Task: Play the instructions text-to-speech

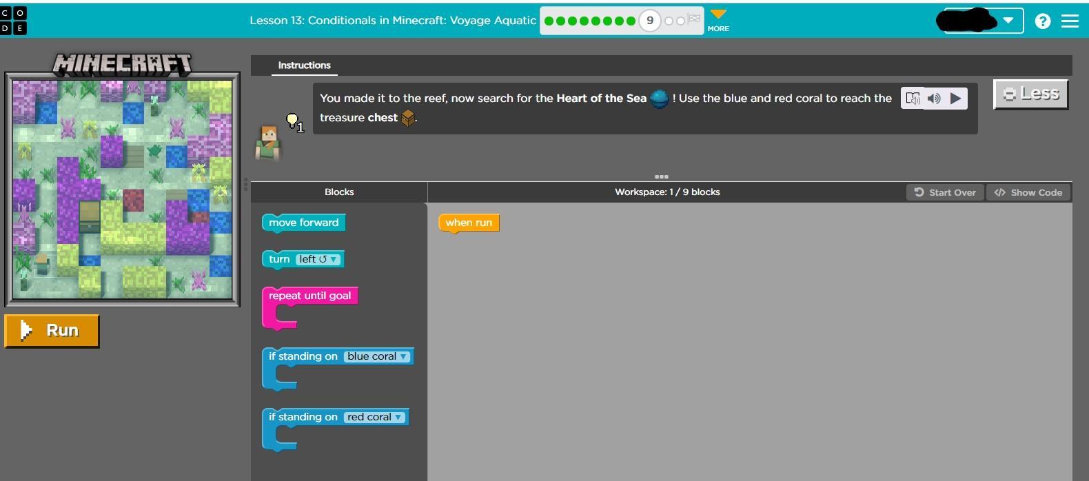Action: 956,99
